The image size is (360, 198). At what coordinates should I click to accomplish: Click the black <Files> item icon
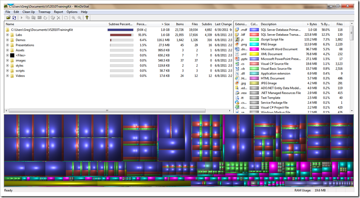point(12,55)
